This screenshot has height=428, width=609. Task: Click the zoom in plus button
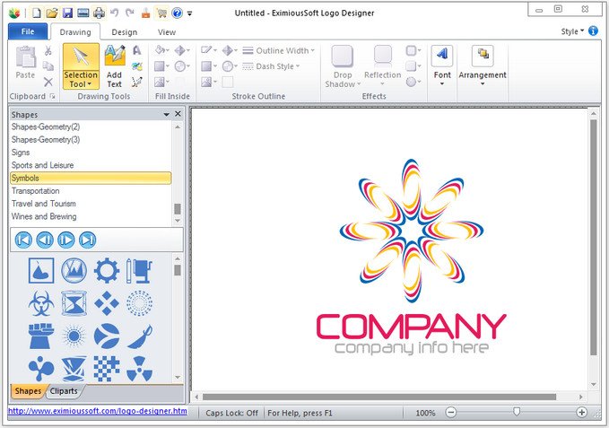[581, 413]
